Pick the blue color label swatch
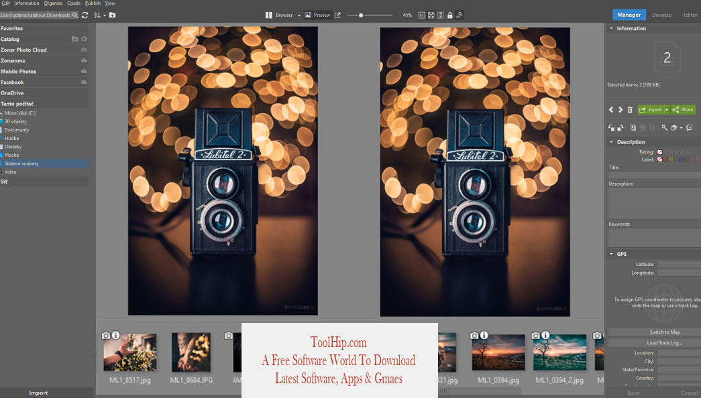The height and width of the screenshot is (398, 701). click(x=682, y=159)
